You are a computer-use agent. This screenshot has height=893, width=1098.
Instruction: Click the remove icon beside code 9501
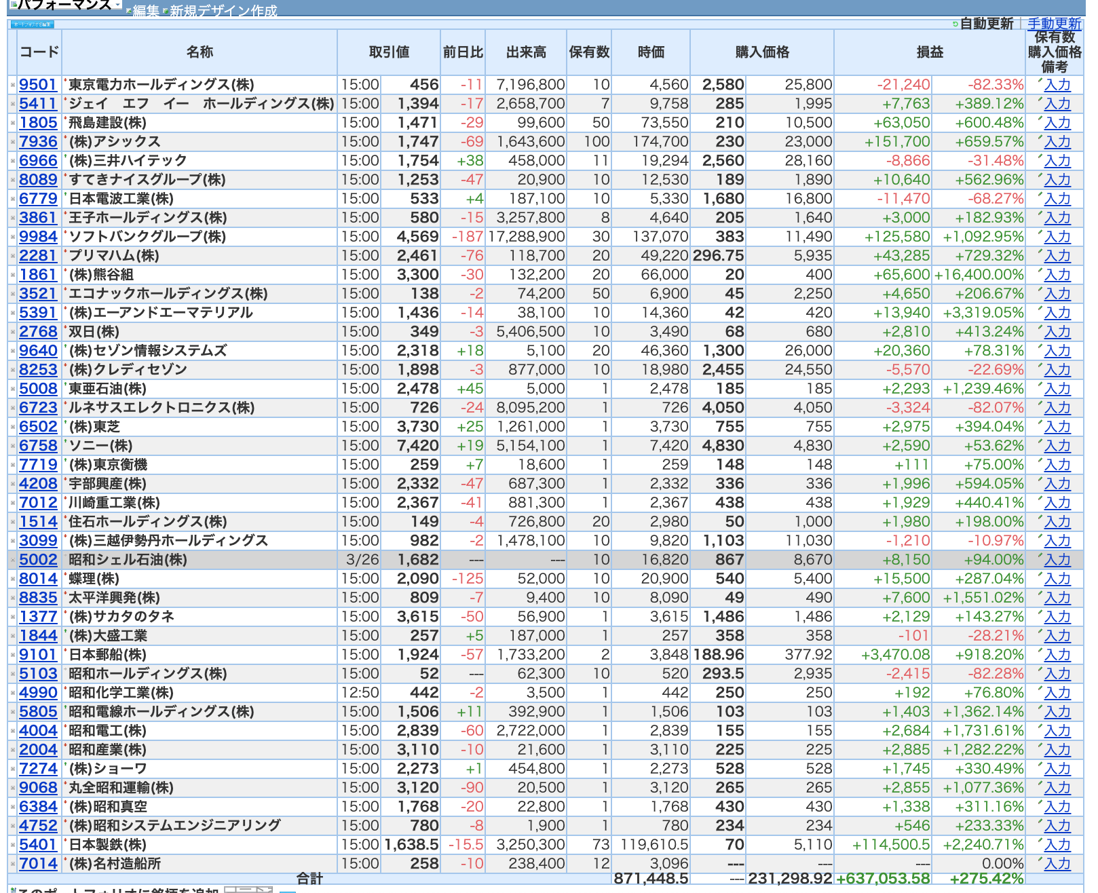(x=12, y=85)
